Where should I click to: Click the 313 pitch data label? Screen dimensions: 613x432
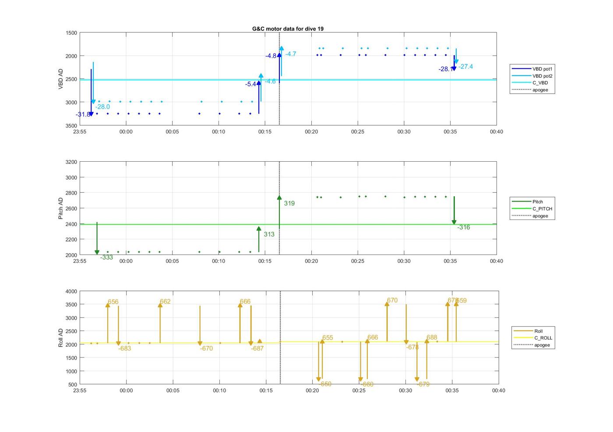(x=269, y=234)
